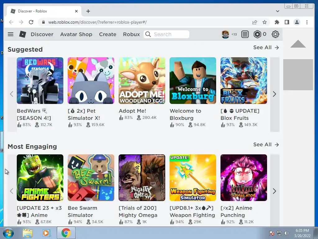Click the Pet Simulator X! title link
The width and height of the screenshot is (318, 239).
pyautogui.click(x=84, y=115)
